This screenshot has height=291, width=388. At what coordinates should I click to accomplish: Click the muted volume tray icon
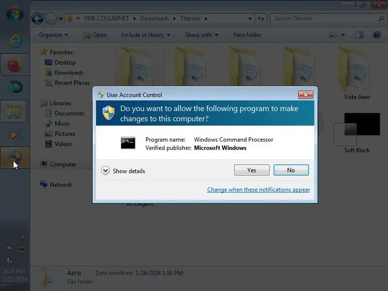coord(9,260)
